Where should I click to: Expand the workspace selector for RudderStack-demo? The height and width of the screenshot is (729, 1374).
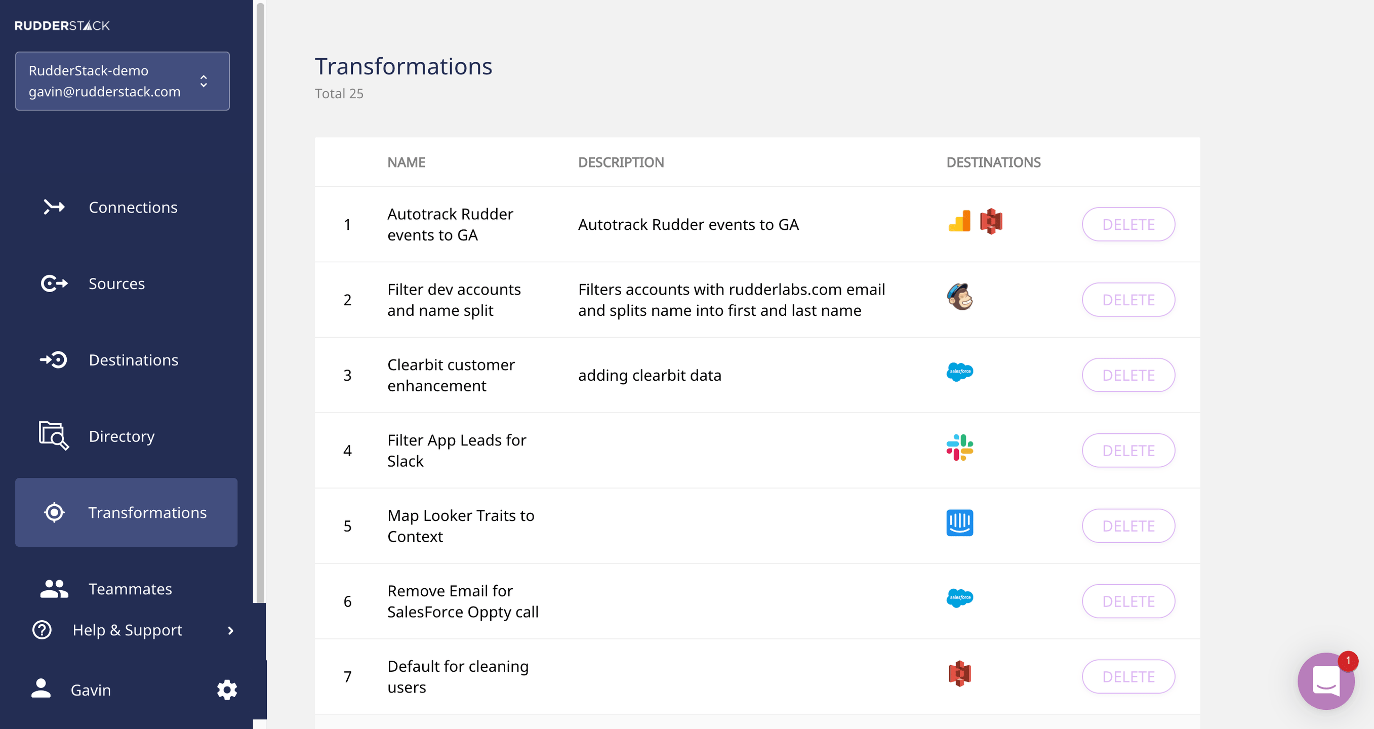(204, 81)
